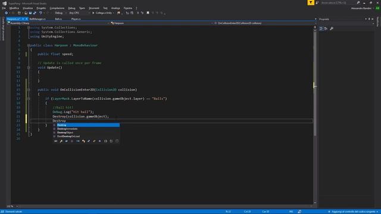Viewport: 381px width, 214px height.
Task: Open the document tabs overflow dropdown
Action: [316, 19]
